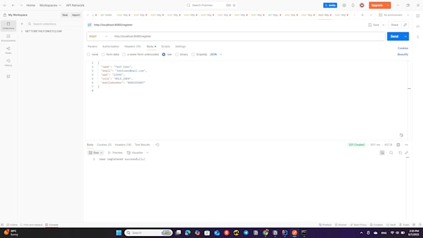Click the Search Postman field
The height and width of the screenshot is (238, 423).
click(211, 6)
